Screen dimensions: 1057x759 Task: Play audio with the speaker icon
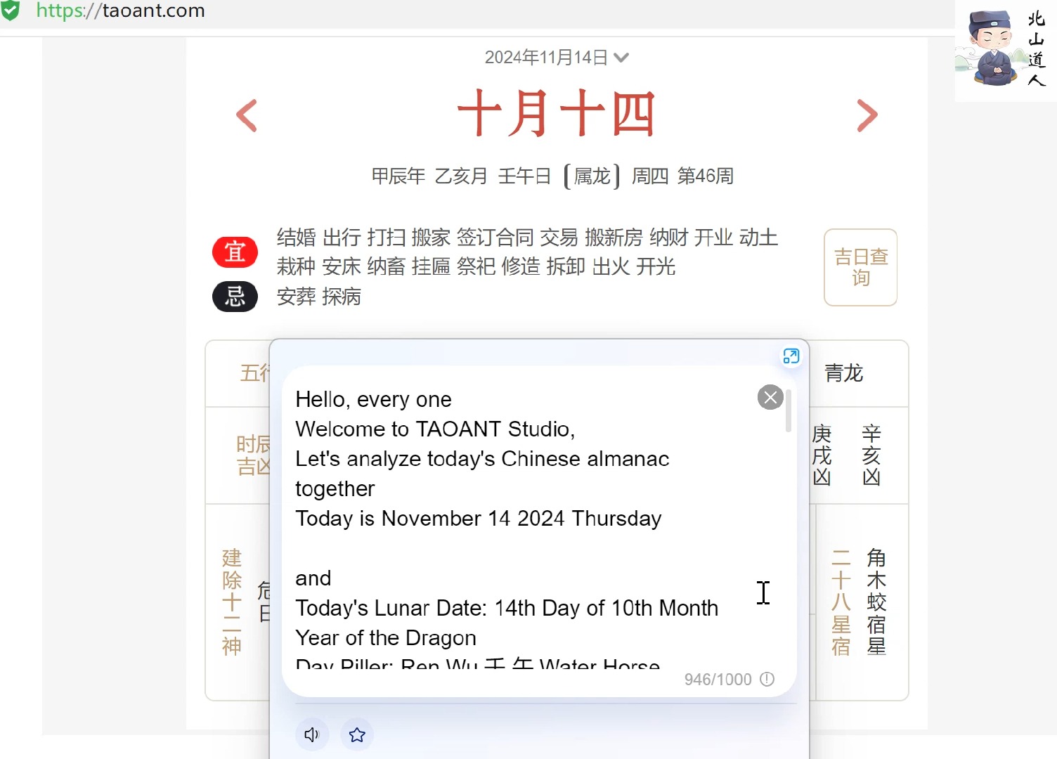tap(312, 734)
